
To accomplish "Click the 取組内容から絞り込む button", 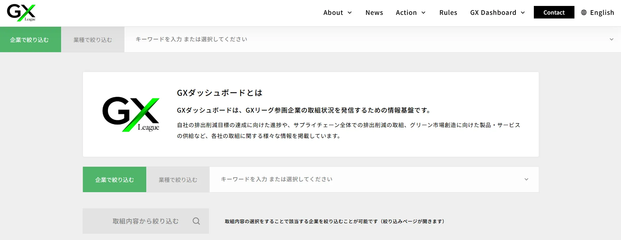I will point(146,221).
